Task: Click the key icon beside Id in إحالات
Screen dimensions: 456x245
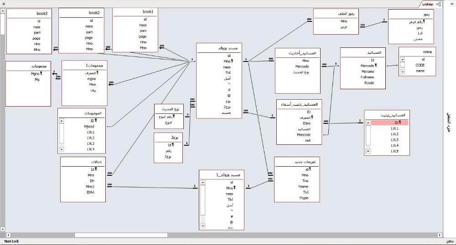Action: pos(96,169)
